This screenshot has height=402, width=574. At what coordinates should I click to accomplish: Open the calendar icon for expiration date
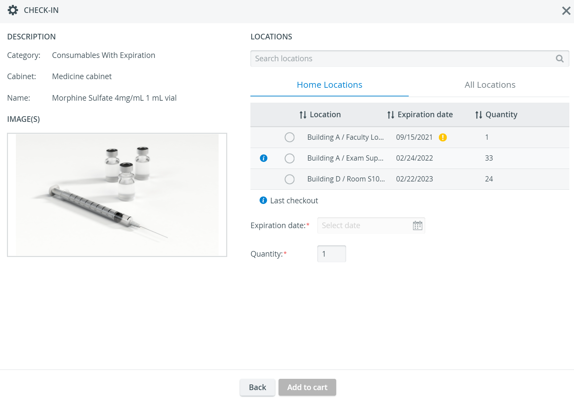[417, 226]
